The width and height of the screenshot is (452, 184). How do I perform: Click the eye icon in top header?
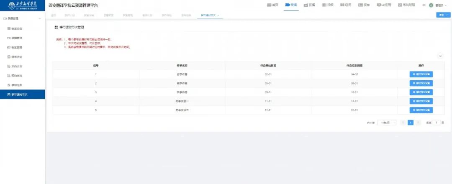[424, 5]
